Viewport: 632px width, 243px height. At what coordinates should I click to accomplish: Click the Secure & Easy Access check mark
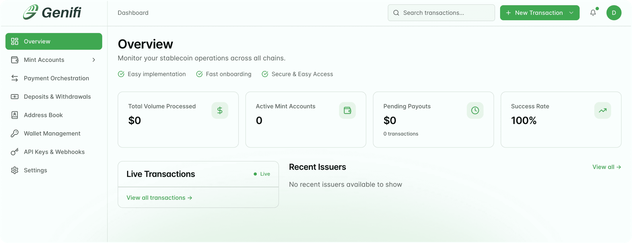point(265,74)
